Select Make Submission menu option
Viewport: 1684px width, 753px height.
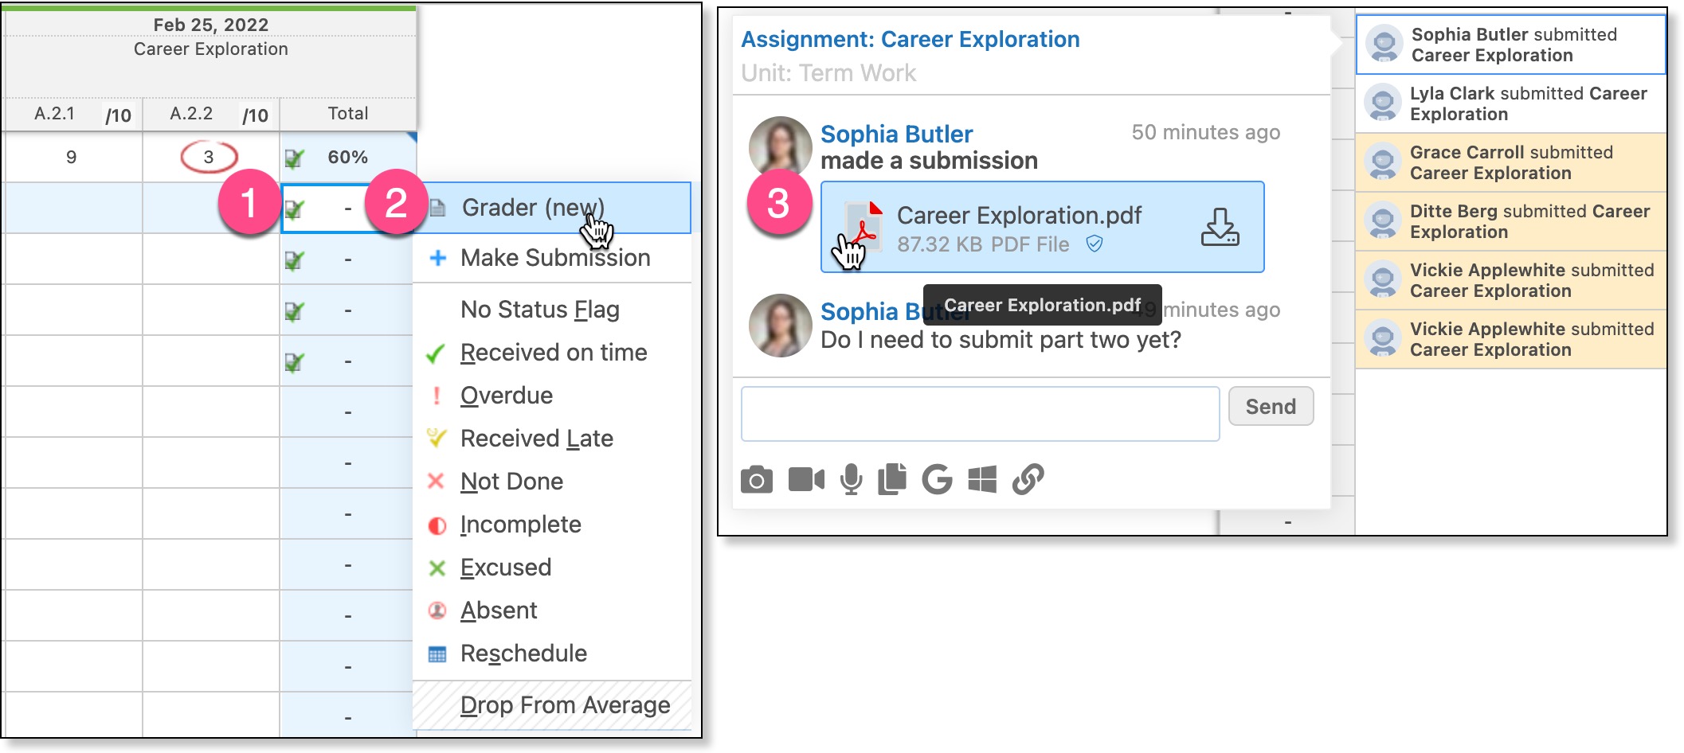coord(554,258)
